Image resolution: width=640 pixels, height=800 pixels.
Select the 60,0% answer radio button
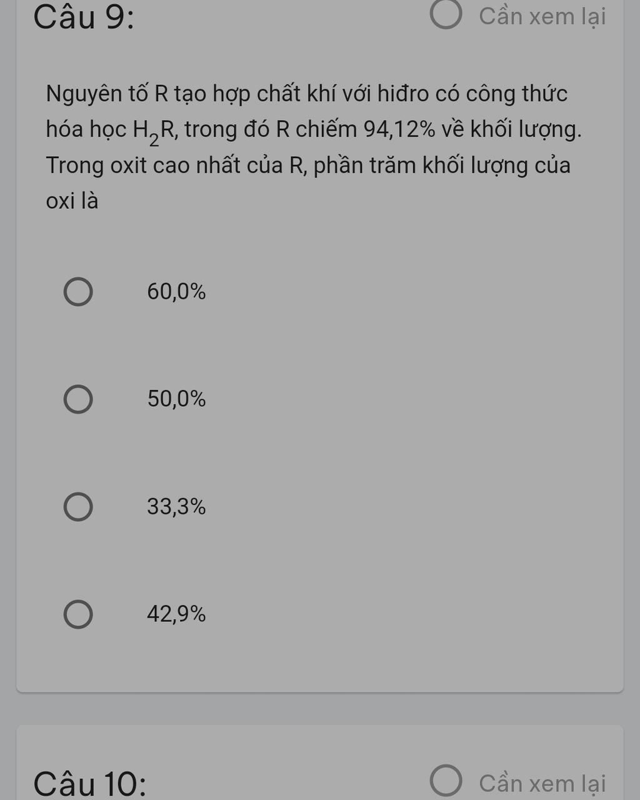pos(78,292)
